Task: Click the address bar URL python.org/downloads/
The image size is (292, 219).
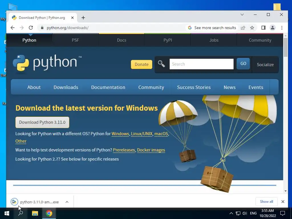Action: pyautogui.click(x=67, y=28)
